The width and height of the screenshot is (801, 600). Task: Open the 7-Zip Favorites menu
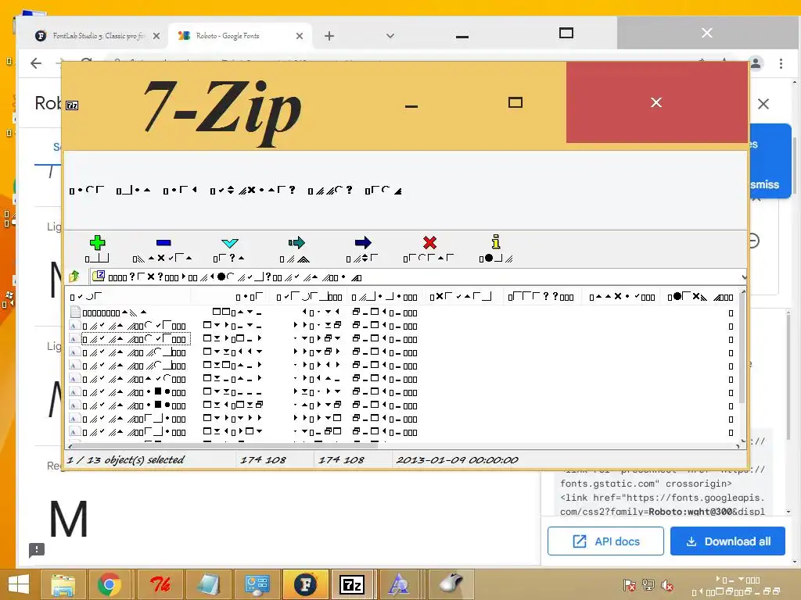[253, 191]
